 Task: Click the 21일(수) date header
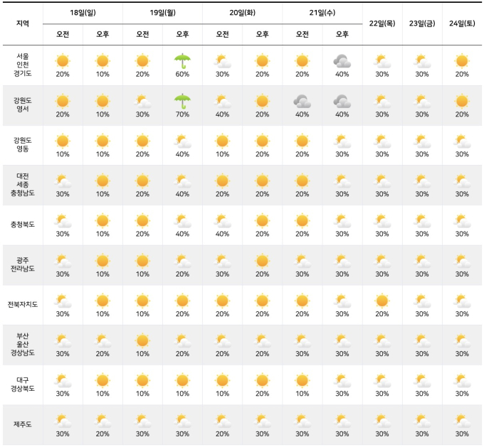click(322, 13)
